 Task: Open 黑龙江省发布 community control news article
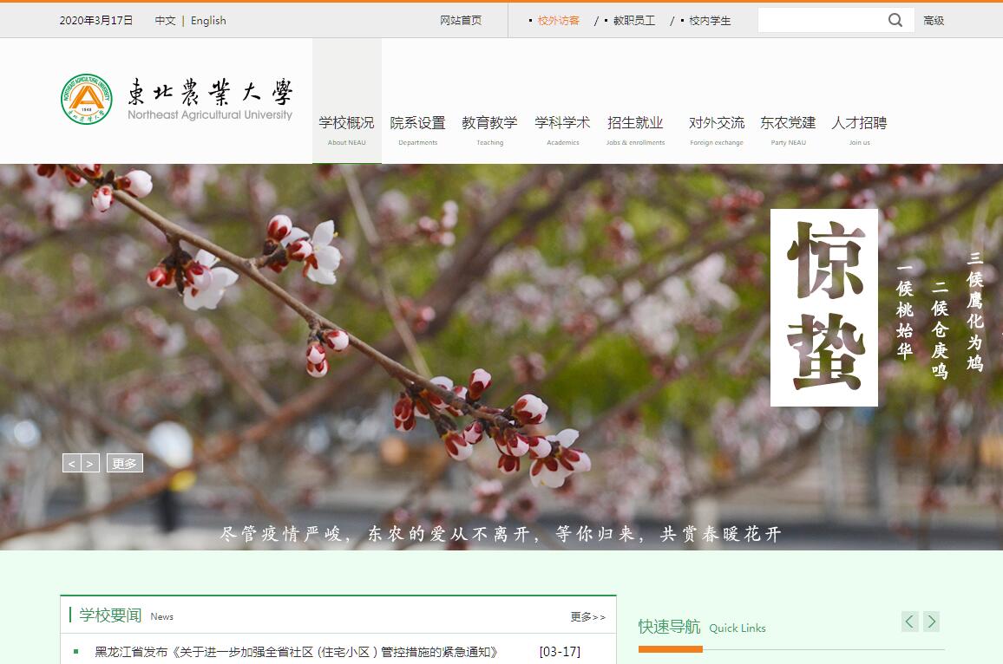[x=296, y=652]
